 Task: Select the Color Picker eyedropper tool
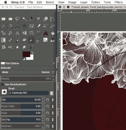pos(3,26)
